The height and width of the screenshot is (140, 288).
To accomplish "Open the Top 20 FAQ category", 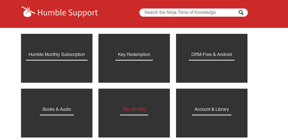I will pos(134,113).
